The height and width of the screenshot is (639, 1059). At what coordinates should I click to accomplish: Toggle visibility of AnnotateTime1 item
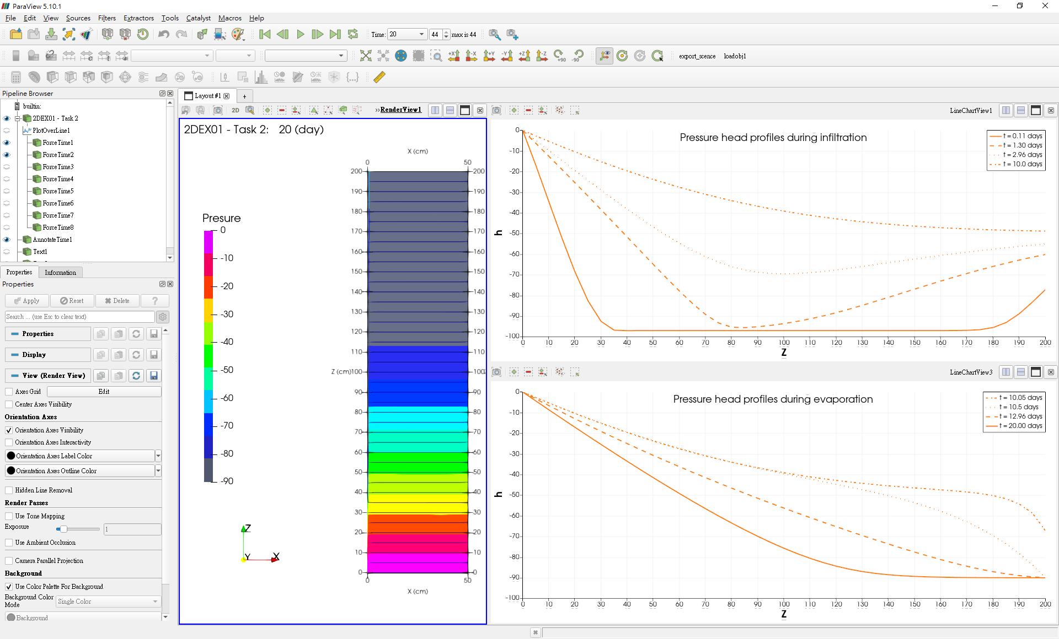6,240
